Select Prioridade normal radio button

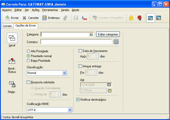[x=28, y=56]
